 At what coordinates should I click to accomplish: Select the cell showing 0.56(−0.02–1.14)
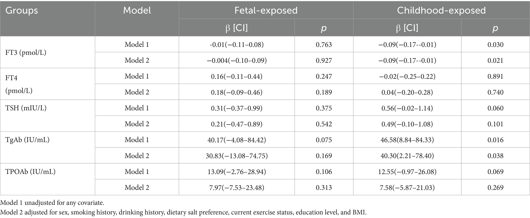click(407, 108)
